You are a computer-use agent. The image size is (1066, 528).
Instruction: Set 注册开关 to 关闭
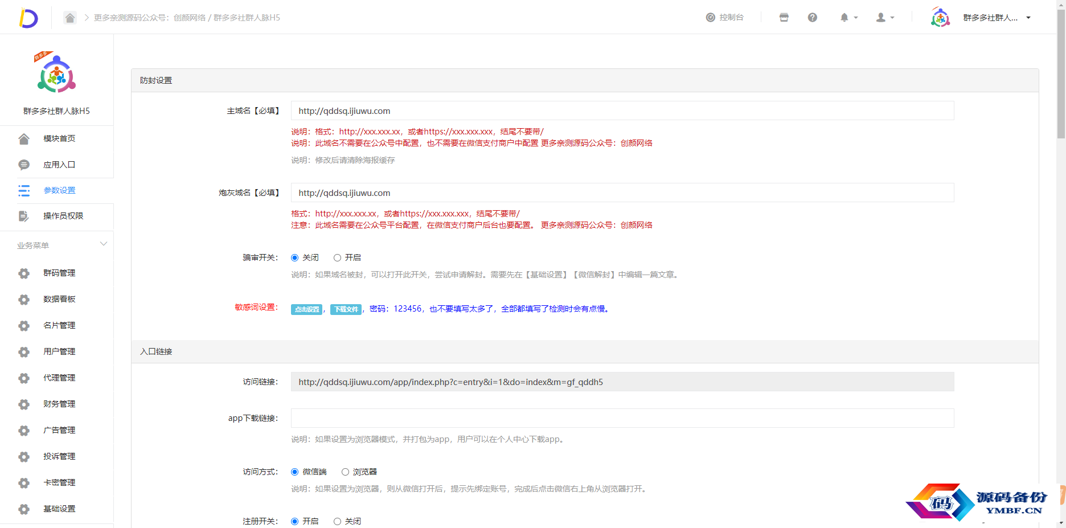pos(337,522)
